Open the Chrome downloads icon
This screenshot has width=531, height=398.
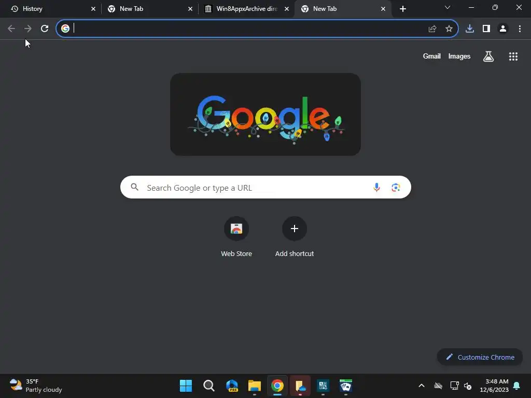pyautogui.click(x=470, y=29)
